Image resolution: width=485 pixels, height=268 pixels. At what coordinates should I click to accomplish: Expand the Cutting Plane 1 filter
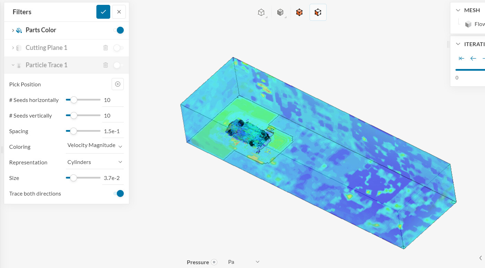[13, 47]
